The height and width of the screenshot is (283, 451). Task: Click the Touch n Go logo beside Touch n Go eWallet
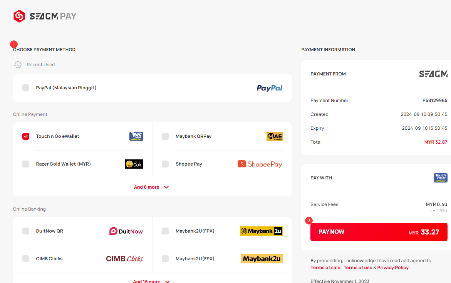[x=136, y=136]
